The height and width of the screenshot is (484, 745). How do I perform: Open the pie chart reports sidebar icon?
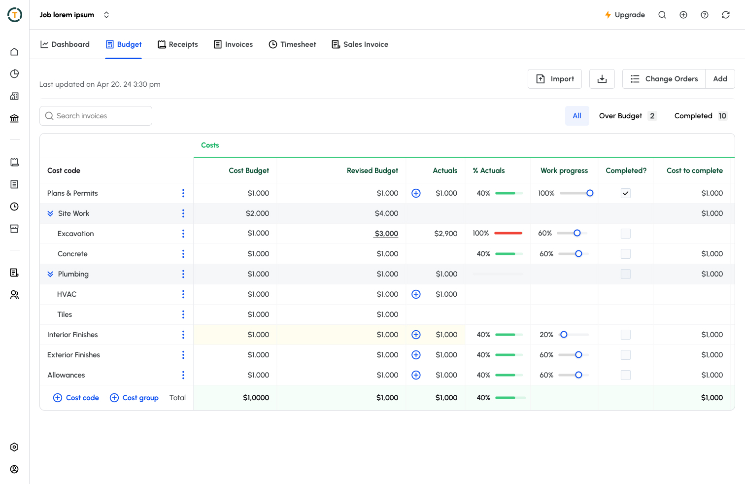pos(14,74)
